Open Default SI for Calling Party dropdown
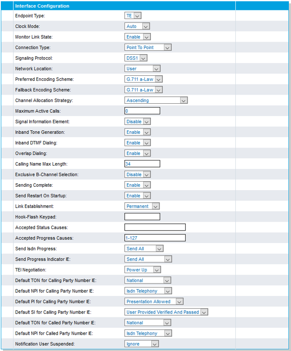 pyautogui.click(x=166, y=312)
